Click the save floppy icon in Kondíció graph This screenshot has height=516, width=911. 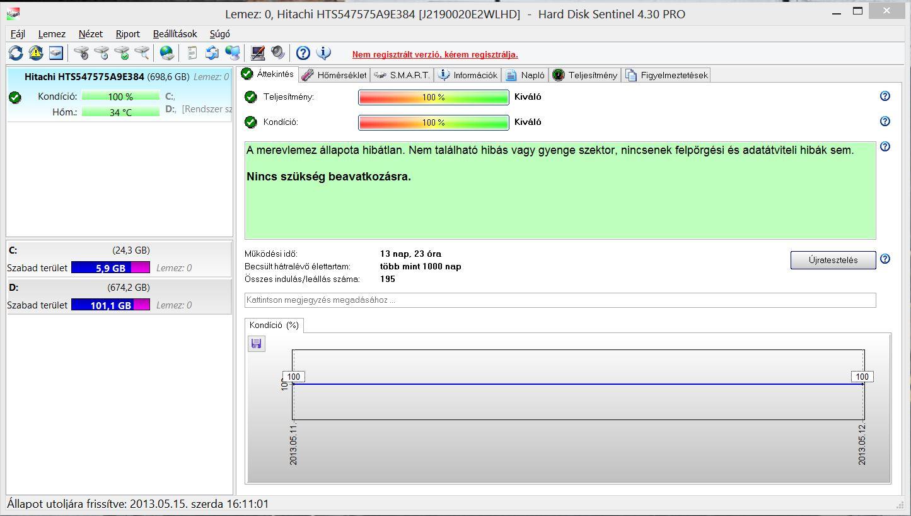pyautogui.click(x=257, y=344)
